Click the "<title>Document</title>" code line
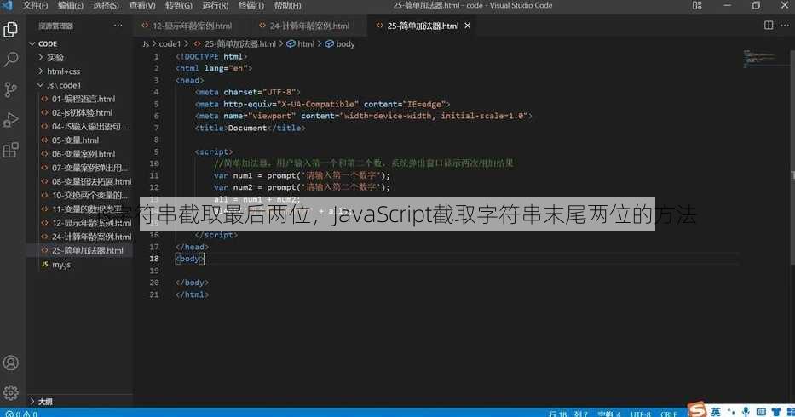The height and width of the screenshot is (417, 795). 250,128
